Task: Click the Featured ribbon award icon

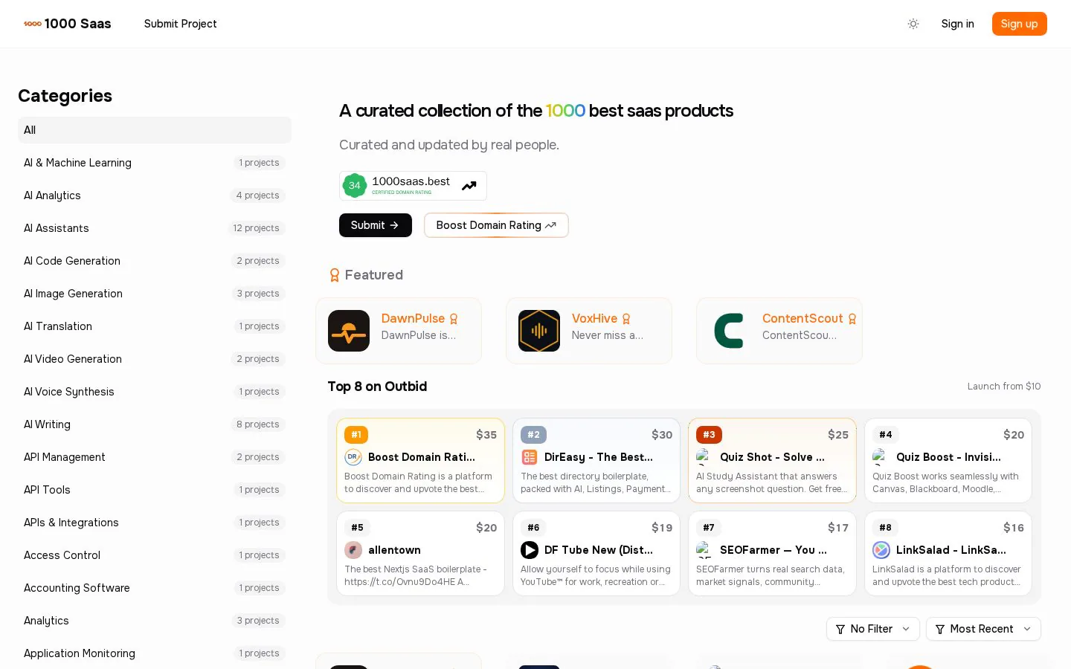Action: (335, 275)
